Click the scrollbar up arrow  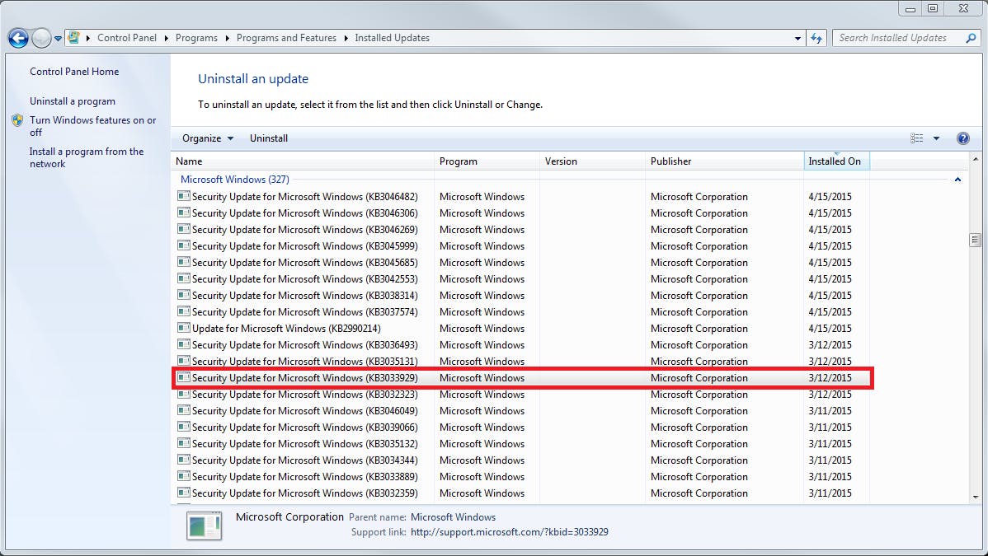coord(976,159)
